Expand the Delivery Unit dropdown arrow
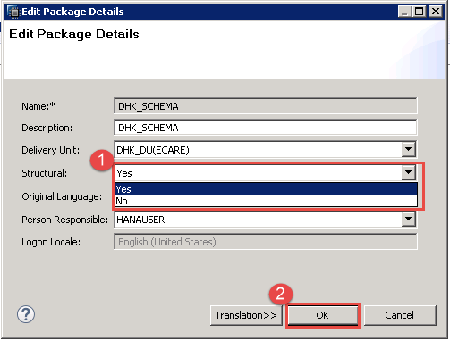The width and height of the screenshot is (450, 341). tap(408, 149)
